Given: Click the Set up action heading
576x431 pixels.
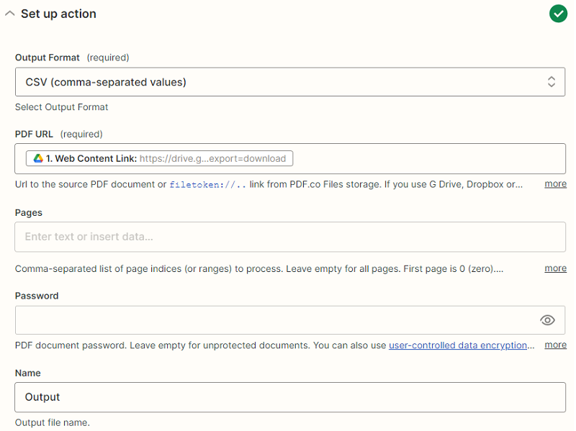Looking at the screenshot, I should (x=58, y=14).
